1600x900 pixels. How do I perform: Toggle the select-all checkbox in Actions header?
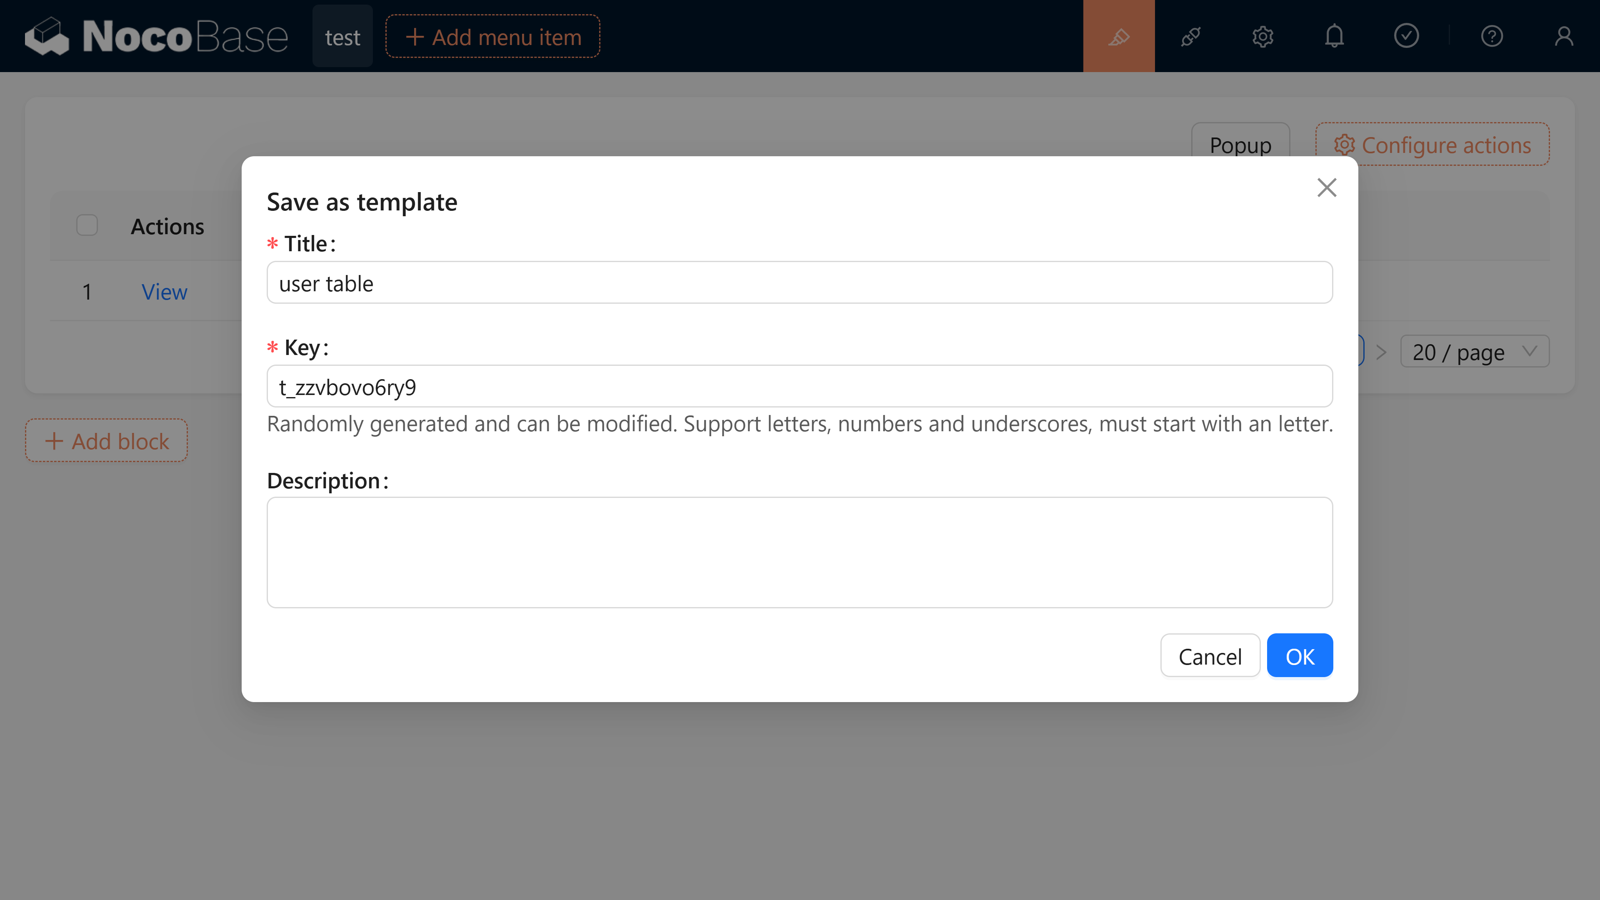click(86, 225)
